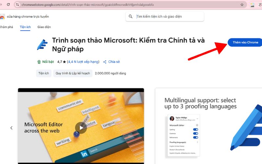Click the search magnifier icon

tap(131, 16)
